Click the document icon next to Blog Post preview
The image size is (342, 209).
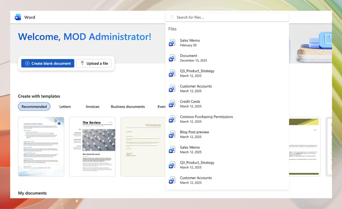(172, 134)
